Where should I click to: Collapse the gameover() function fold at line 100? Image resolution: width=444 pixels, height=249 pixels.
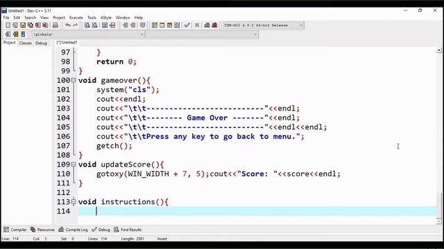pos(74,80)
